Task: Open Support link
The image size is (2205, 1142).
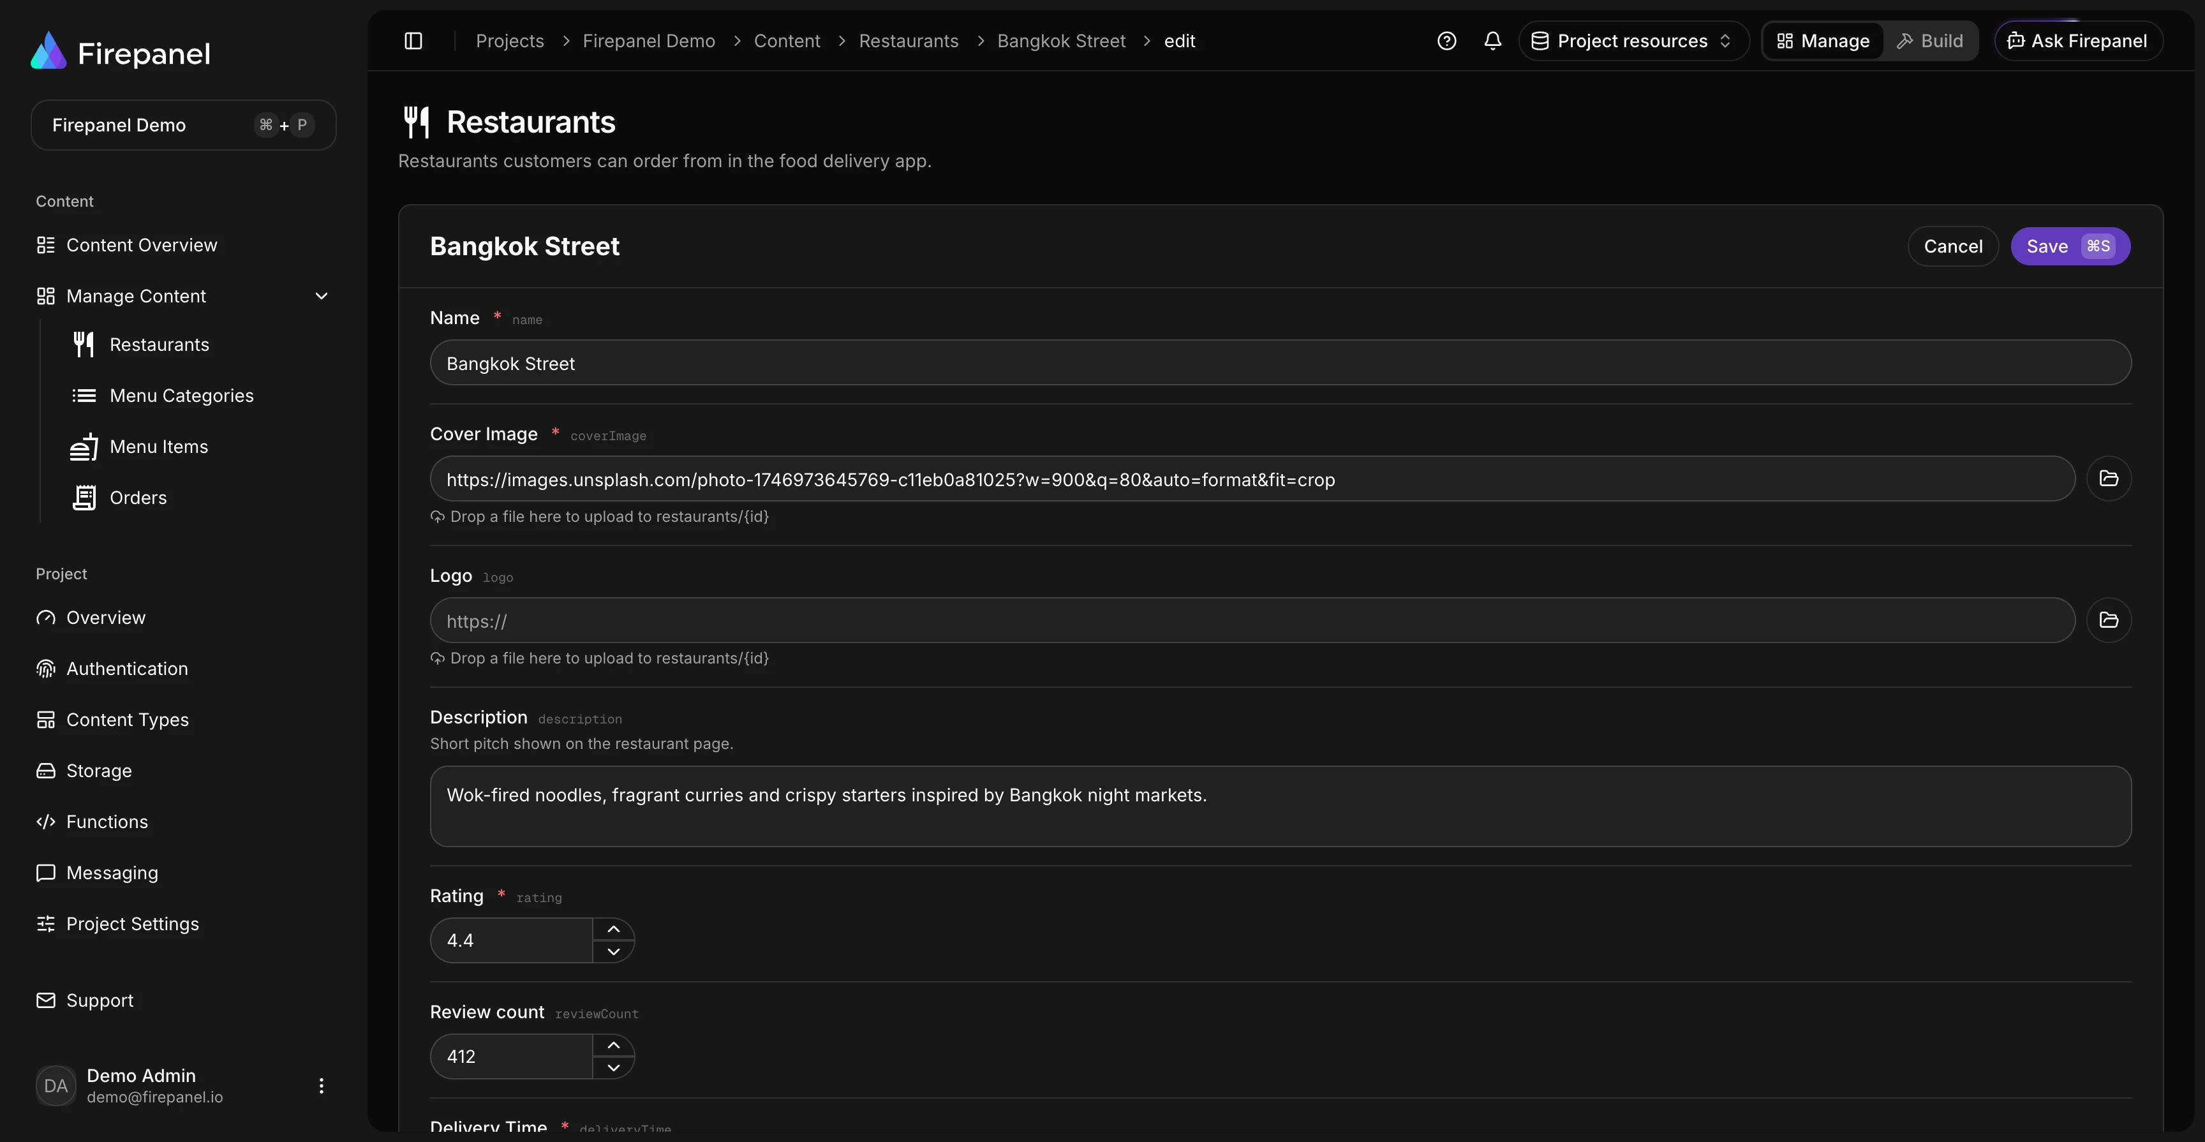Action: tap(85, 1001)
